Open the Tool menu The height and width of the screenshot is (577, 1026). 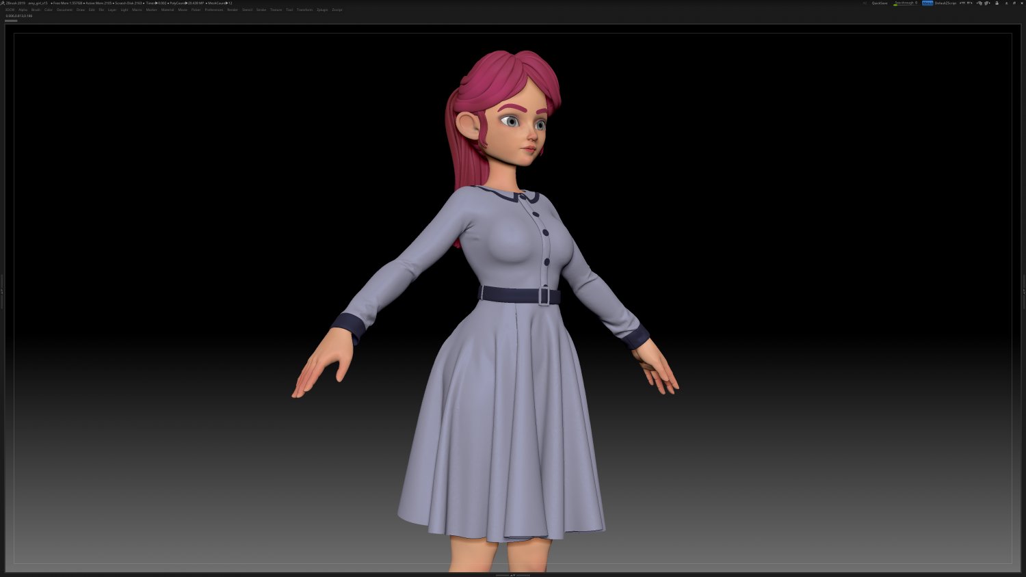[288, 10]
